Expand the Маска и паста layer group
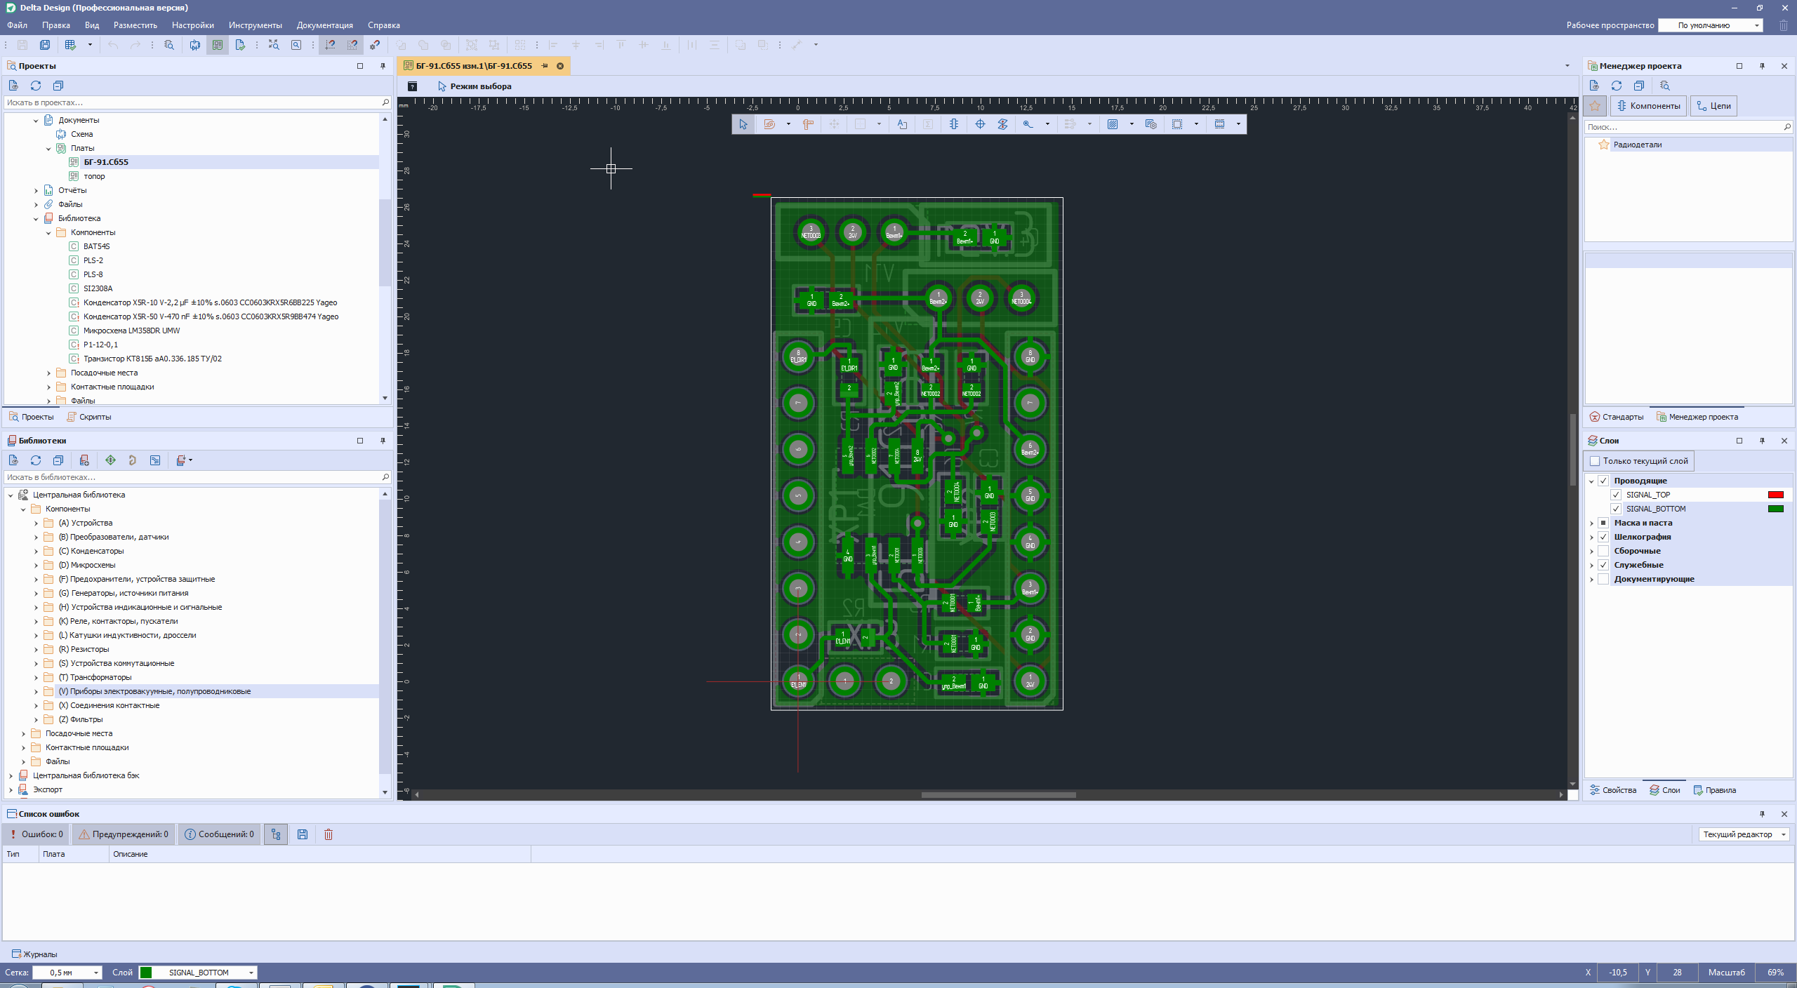The height and width of the screenshot is (988, 1797). pyautogui.click(x=1591, y=523)
